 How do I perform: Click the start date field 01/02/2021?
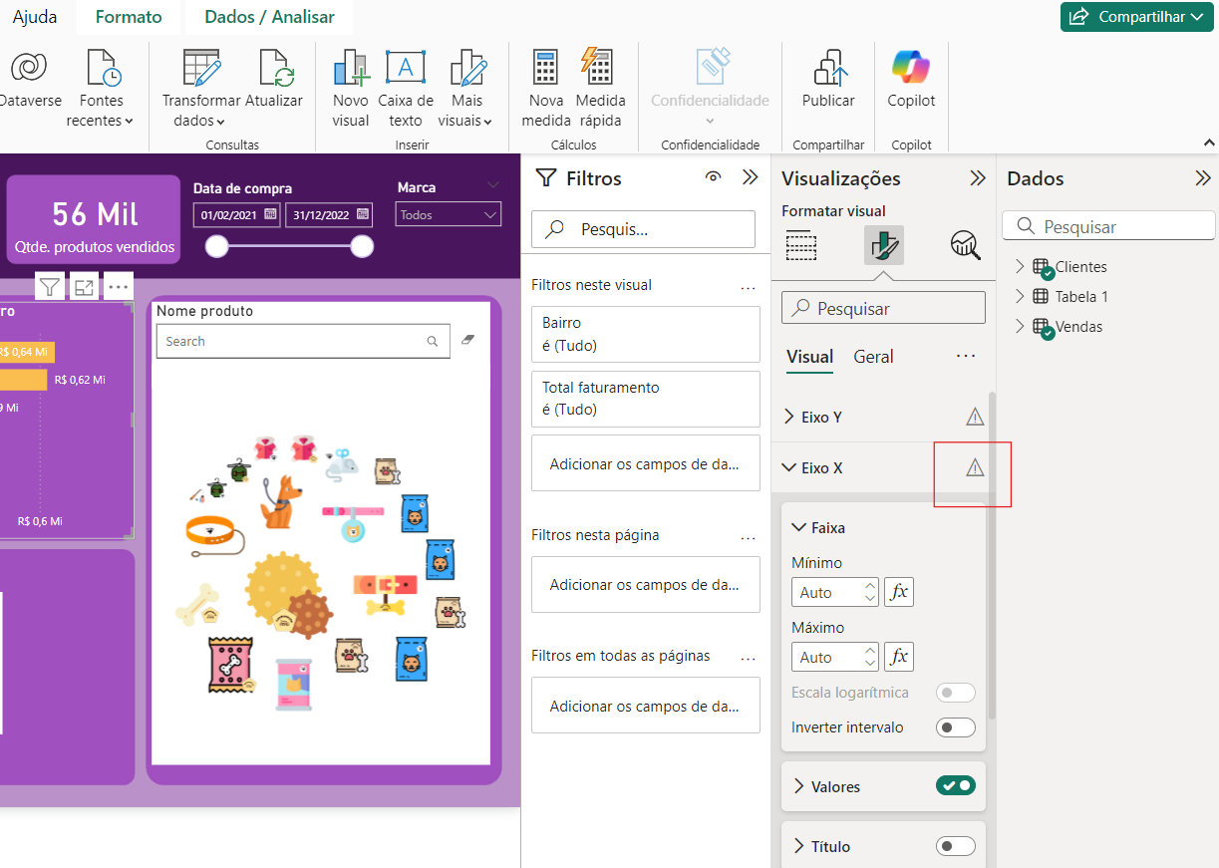coord(228,214)
